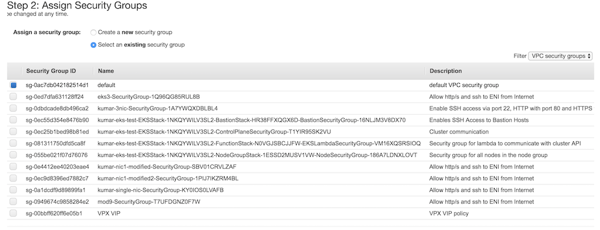
Task: Click name kumar-nic1-modified2-SecurityGroup-1PIJ7IKZRM4BL
Action: point(168,178)
